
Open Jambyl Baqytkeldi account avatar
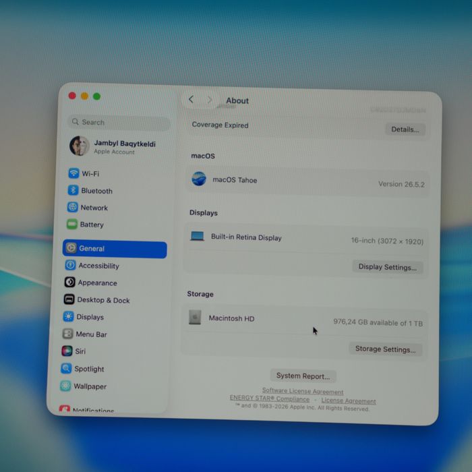[80, 146]
